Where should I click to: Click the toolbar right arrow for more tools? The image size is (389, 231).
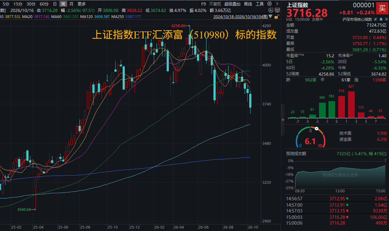(277, 4)
